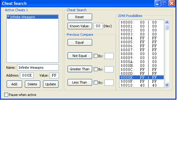Select address $0002 row
The image size is (194, 155).
point(142,30)
